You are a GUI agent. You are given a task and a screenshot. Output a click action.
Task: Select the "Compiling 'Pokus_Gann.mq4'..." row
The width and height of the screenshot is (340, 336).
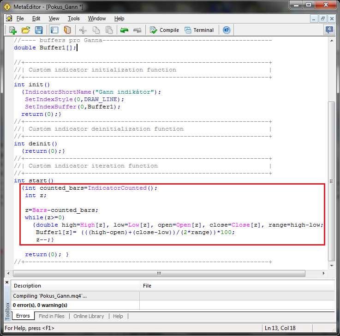click(173, 296)
